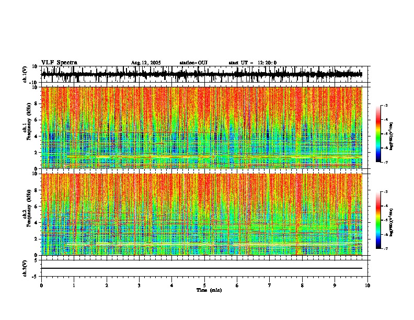
Task: Click the "station=OUI" header label
Action: tap(193, 63)
